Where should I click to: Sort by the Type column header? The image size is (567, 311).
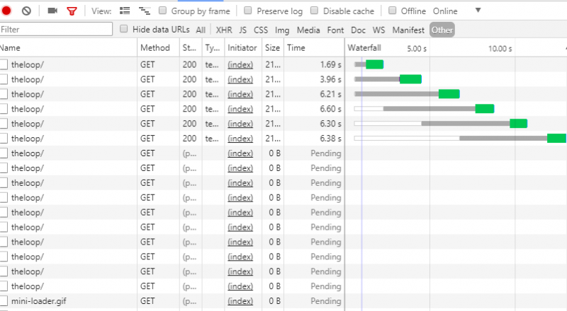pyautogui.click(x=213, y=47)
